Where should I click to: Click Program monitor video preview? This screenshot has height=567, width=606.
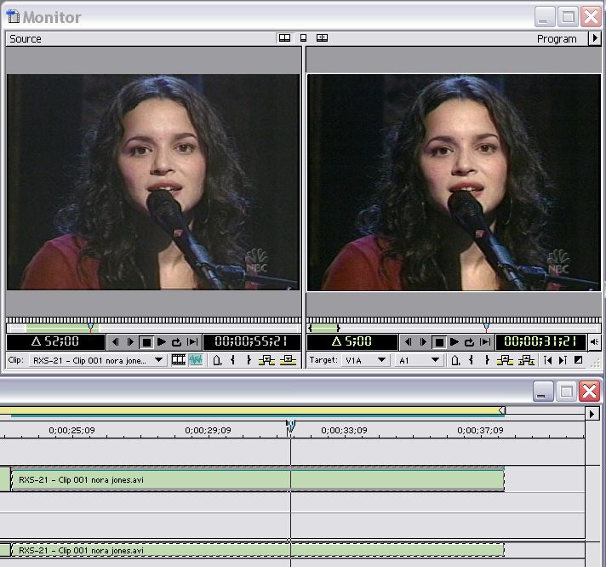click(454, 182)
